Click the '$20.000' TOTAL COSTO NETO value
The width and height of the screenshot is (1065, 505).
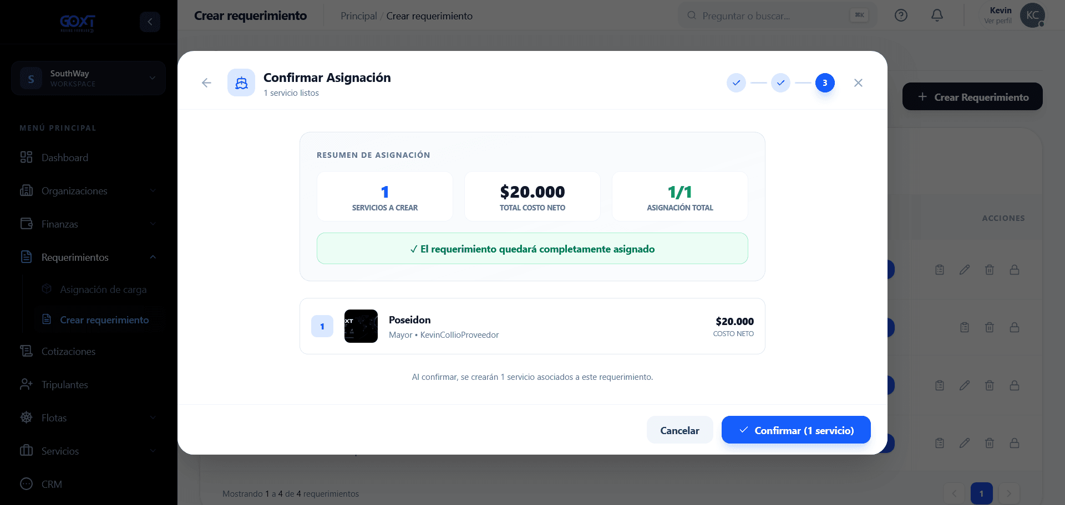pyautogui.click(x=532, y=192)
